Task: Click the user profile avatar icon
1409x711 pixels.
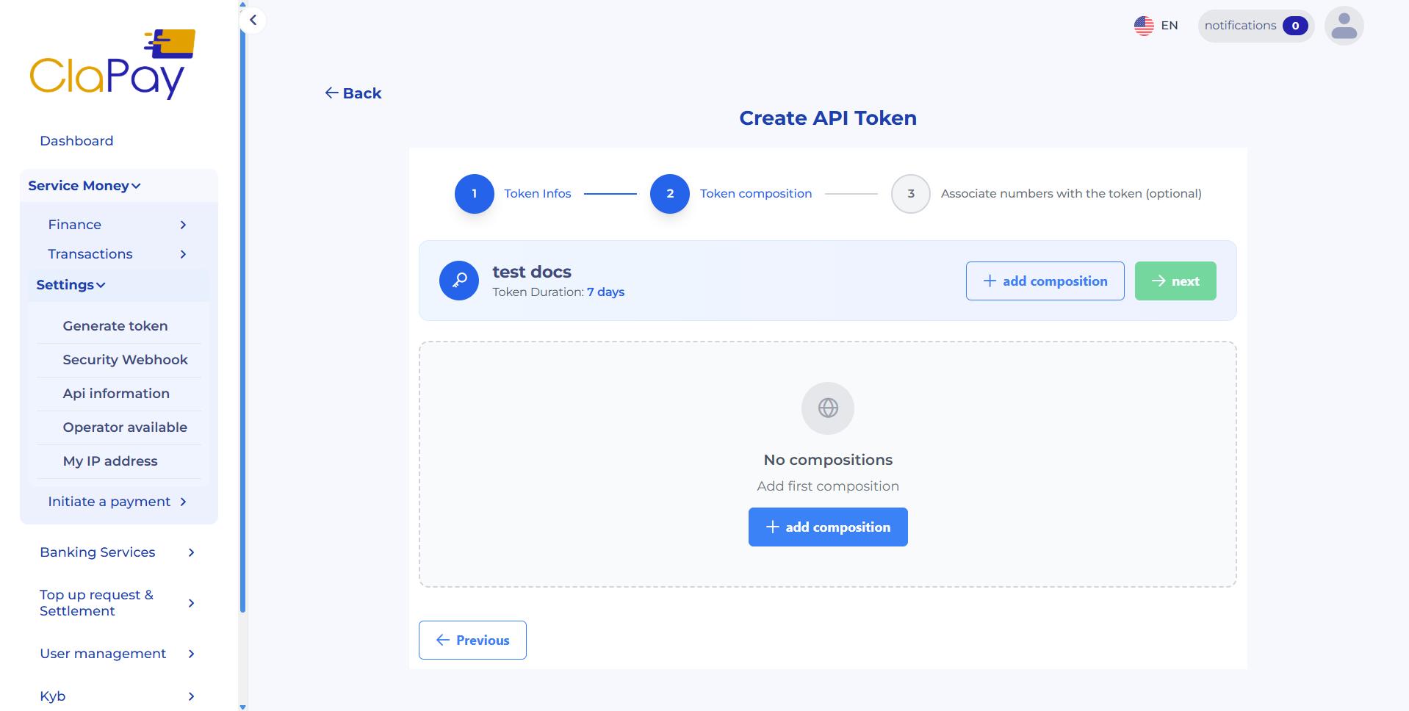Action: tap(1344, 26)
